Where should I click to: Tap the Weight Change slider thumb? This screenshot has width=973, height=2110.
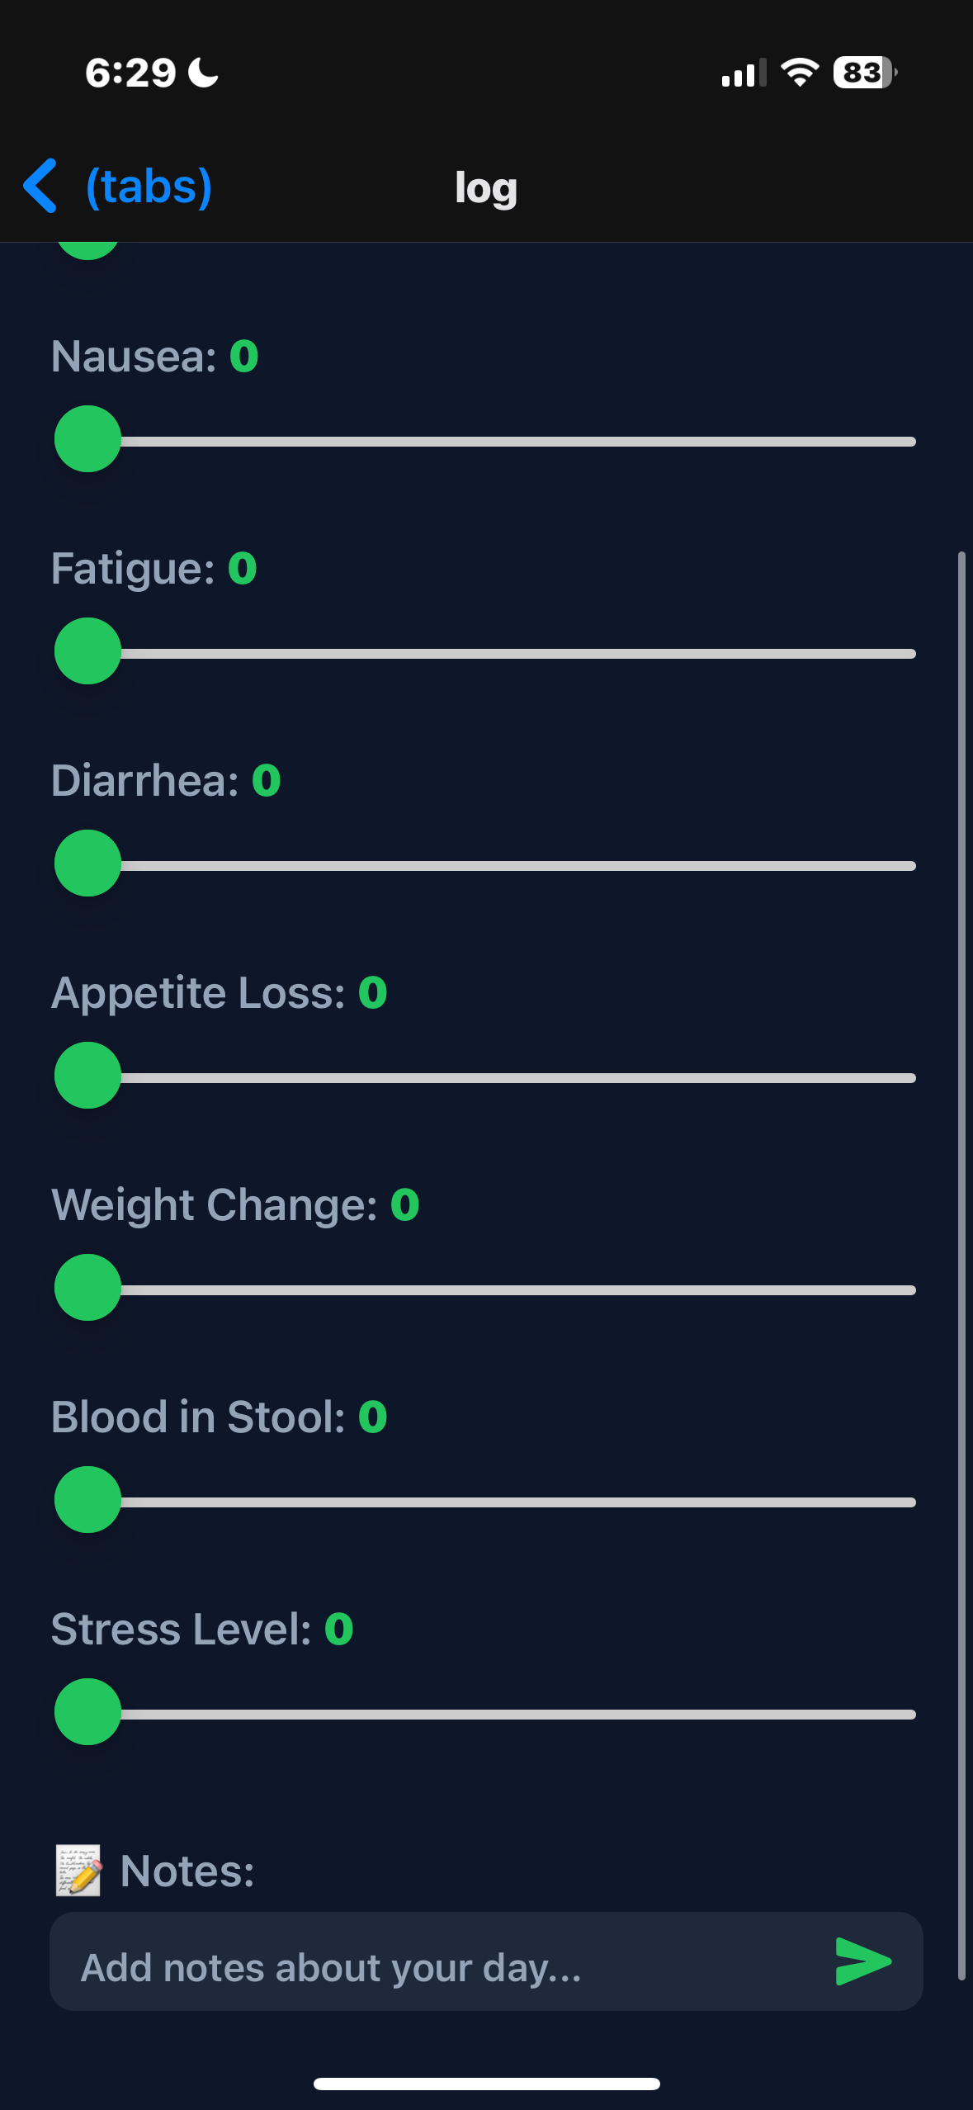click(87, 1288)
